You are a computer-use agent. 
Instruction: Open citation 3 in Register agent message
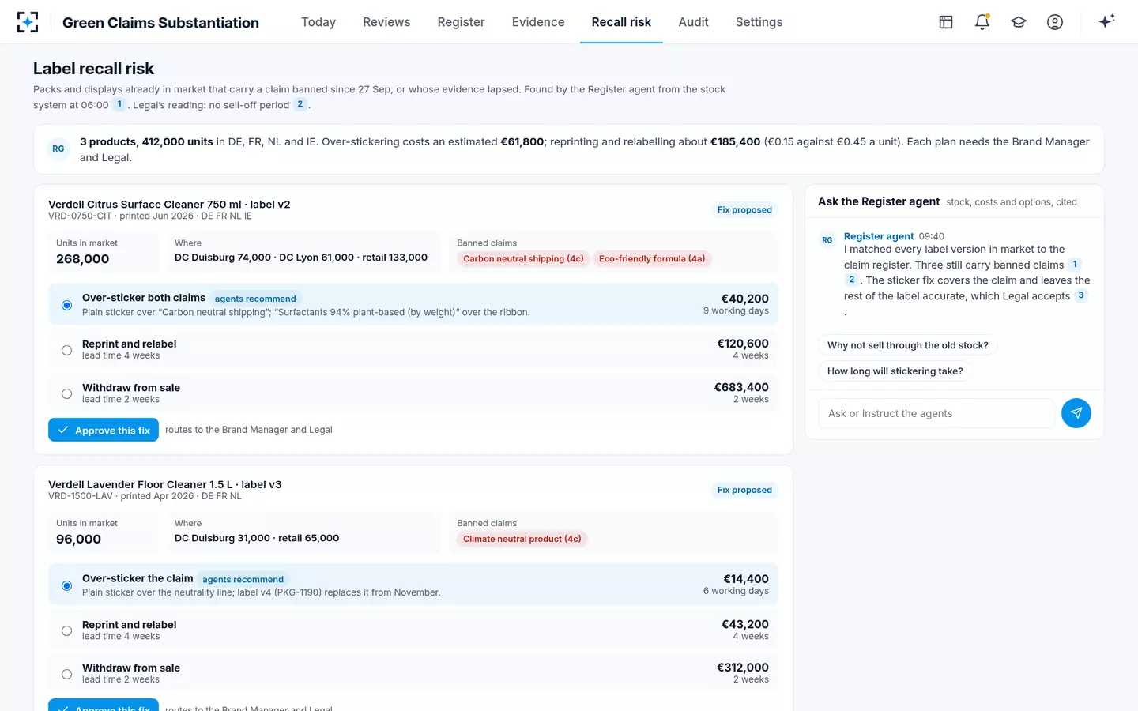[x=1081, y=295]
